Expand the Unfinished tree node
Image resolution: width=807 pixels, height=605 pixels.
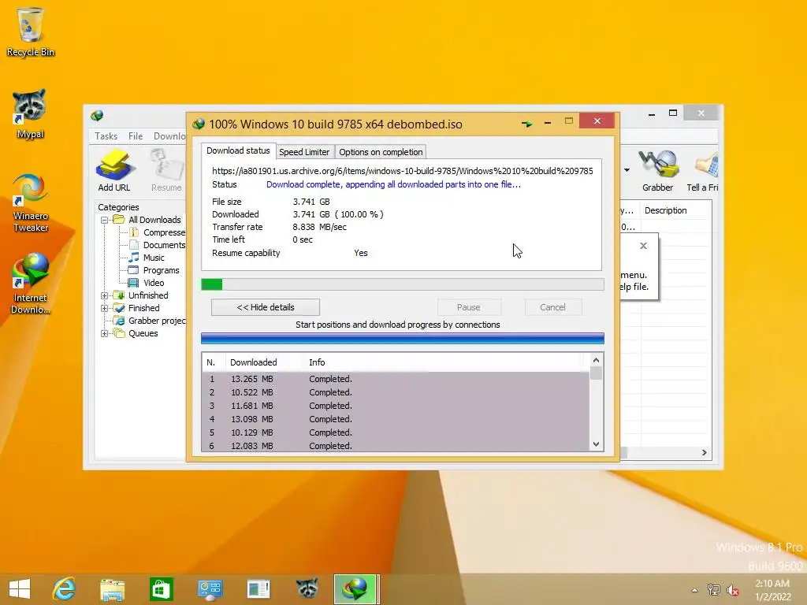pyautogui.click(x=105, y=296)
